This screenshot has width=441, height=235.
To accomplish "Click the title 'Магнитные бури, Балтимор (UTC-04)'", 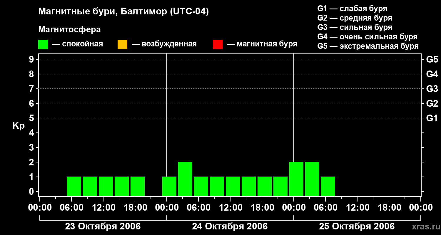I will pos(123,12).
